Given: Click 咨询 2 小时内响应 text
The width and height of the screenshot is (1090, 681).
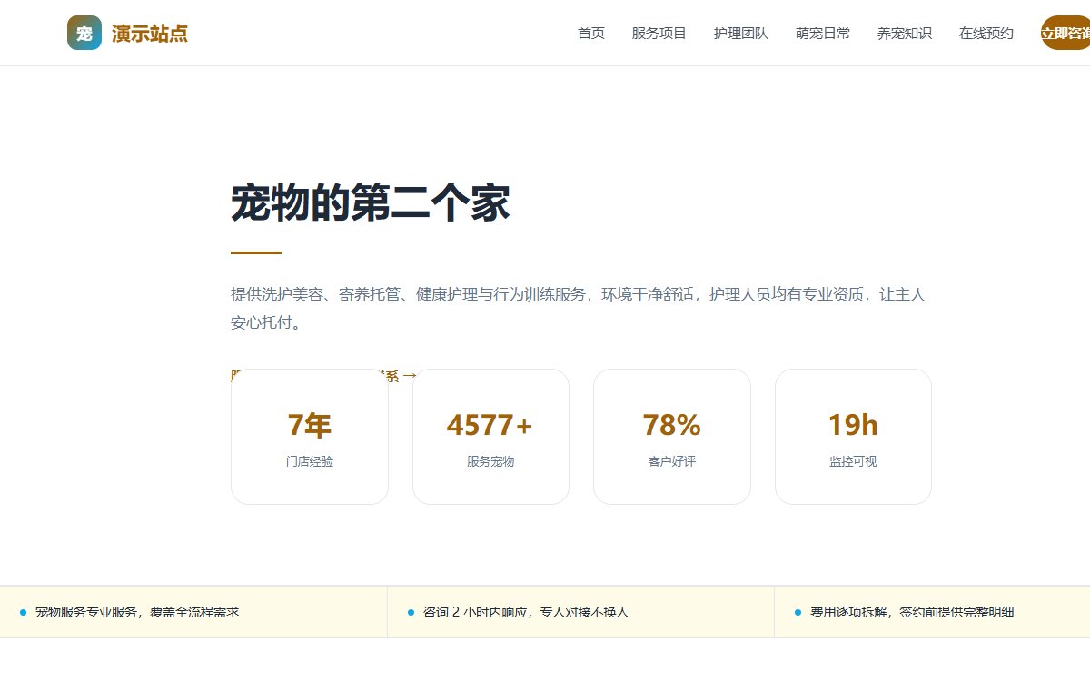Looking at the screenshot, I should click(x=526, y=612).
